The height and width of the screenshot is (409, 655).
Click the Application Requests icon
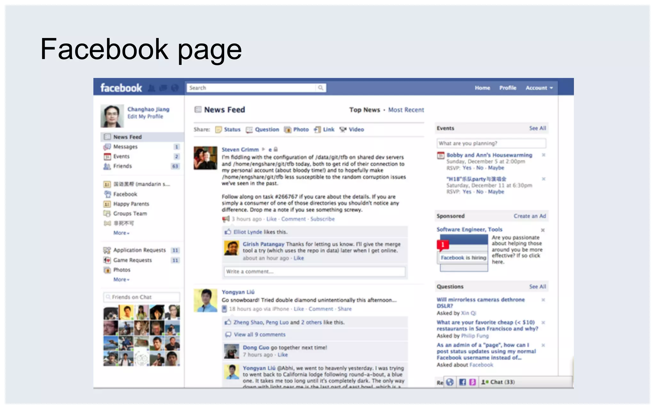point(107,250)
